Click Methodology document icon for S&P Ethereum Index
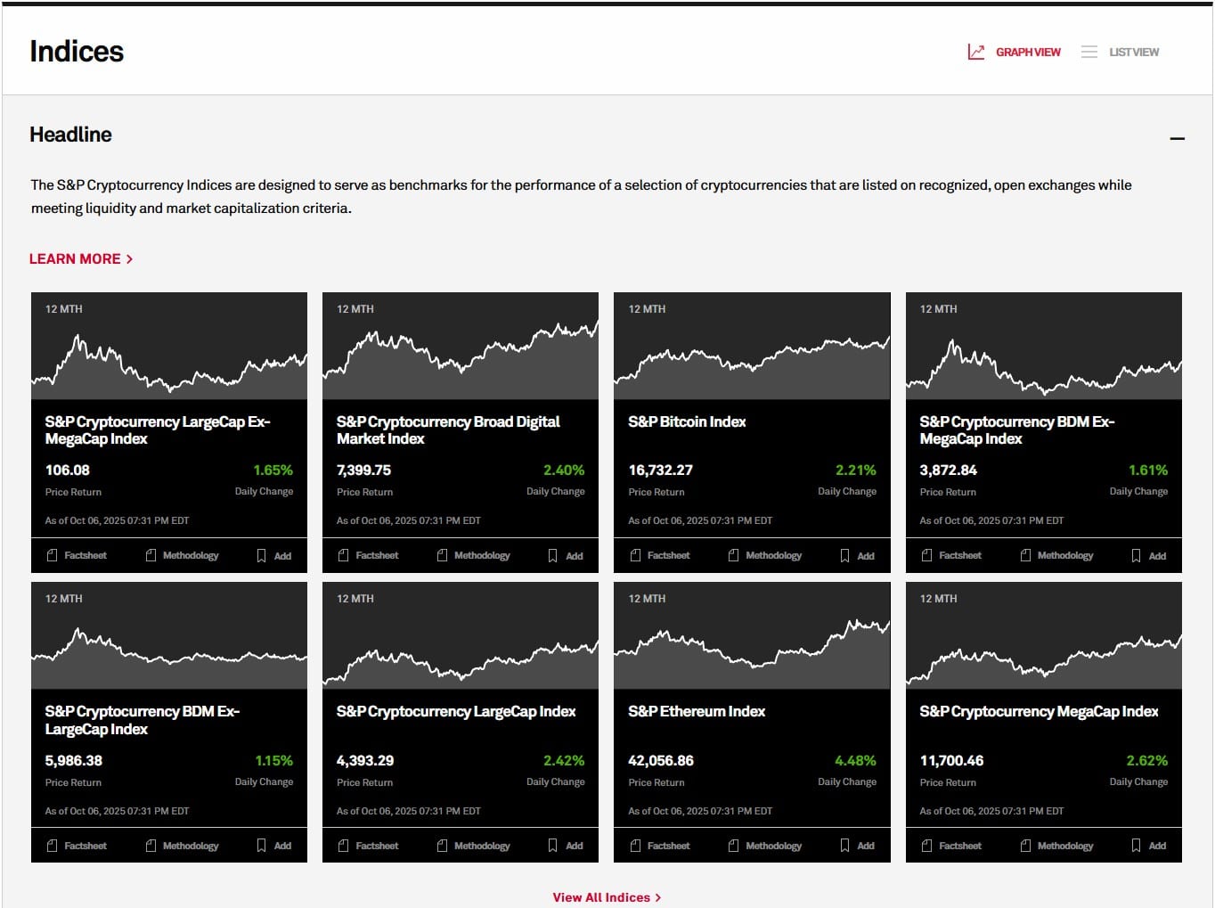Image resolution: width=1215 pixels, height=908 pixels. coord(733,846)
